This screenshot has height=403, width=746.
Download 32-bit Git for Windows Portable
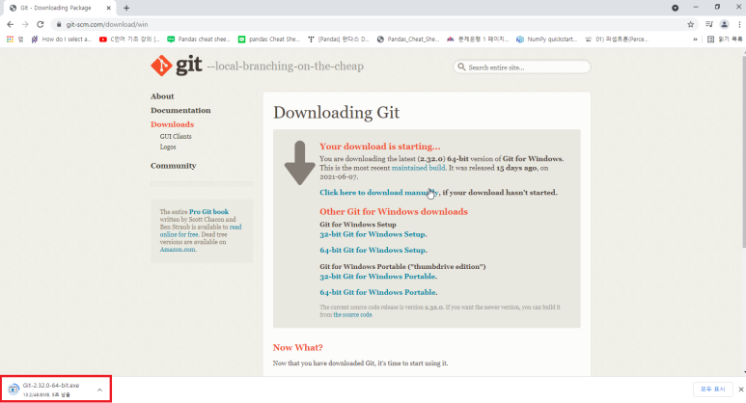[378, 276]
